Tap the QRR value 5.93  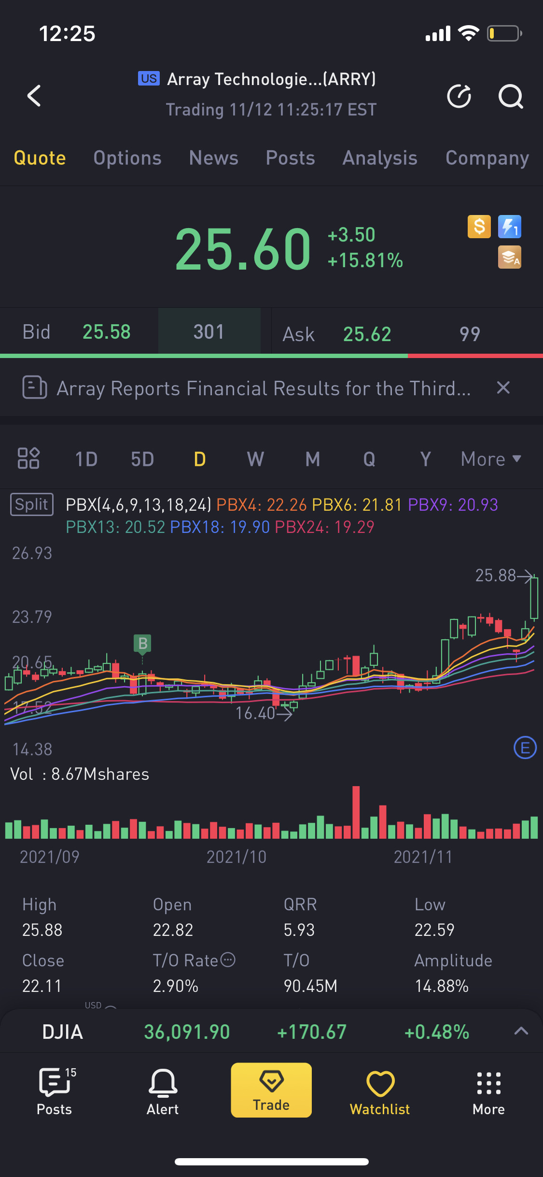click(299, 930)
